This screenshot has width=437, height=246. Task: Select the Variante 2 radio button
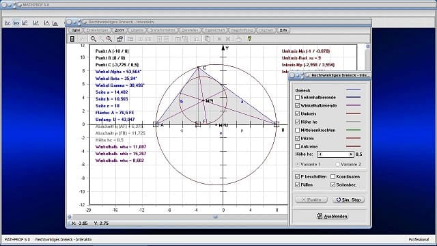pyautogui.click(x=338, y=164)
